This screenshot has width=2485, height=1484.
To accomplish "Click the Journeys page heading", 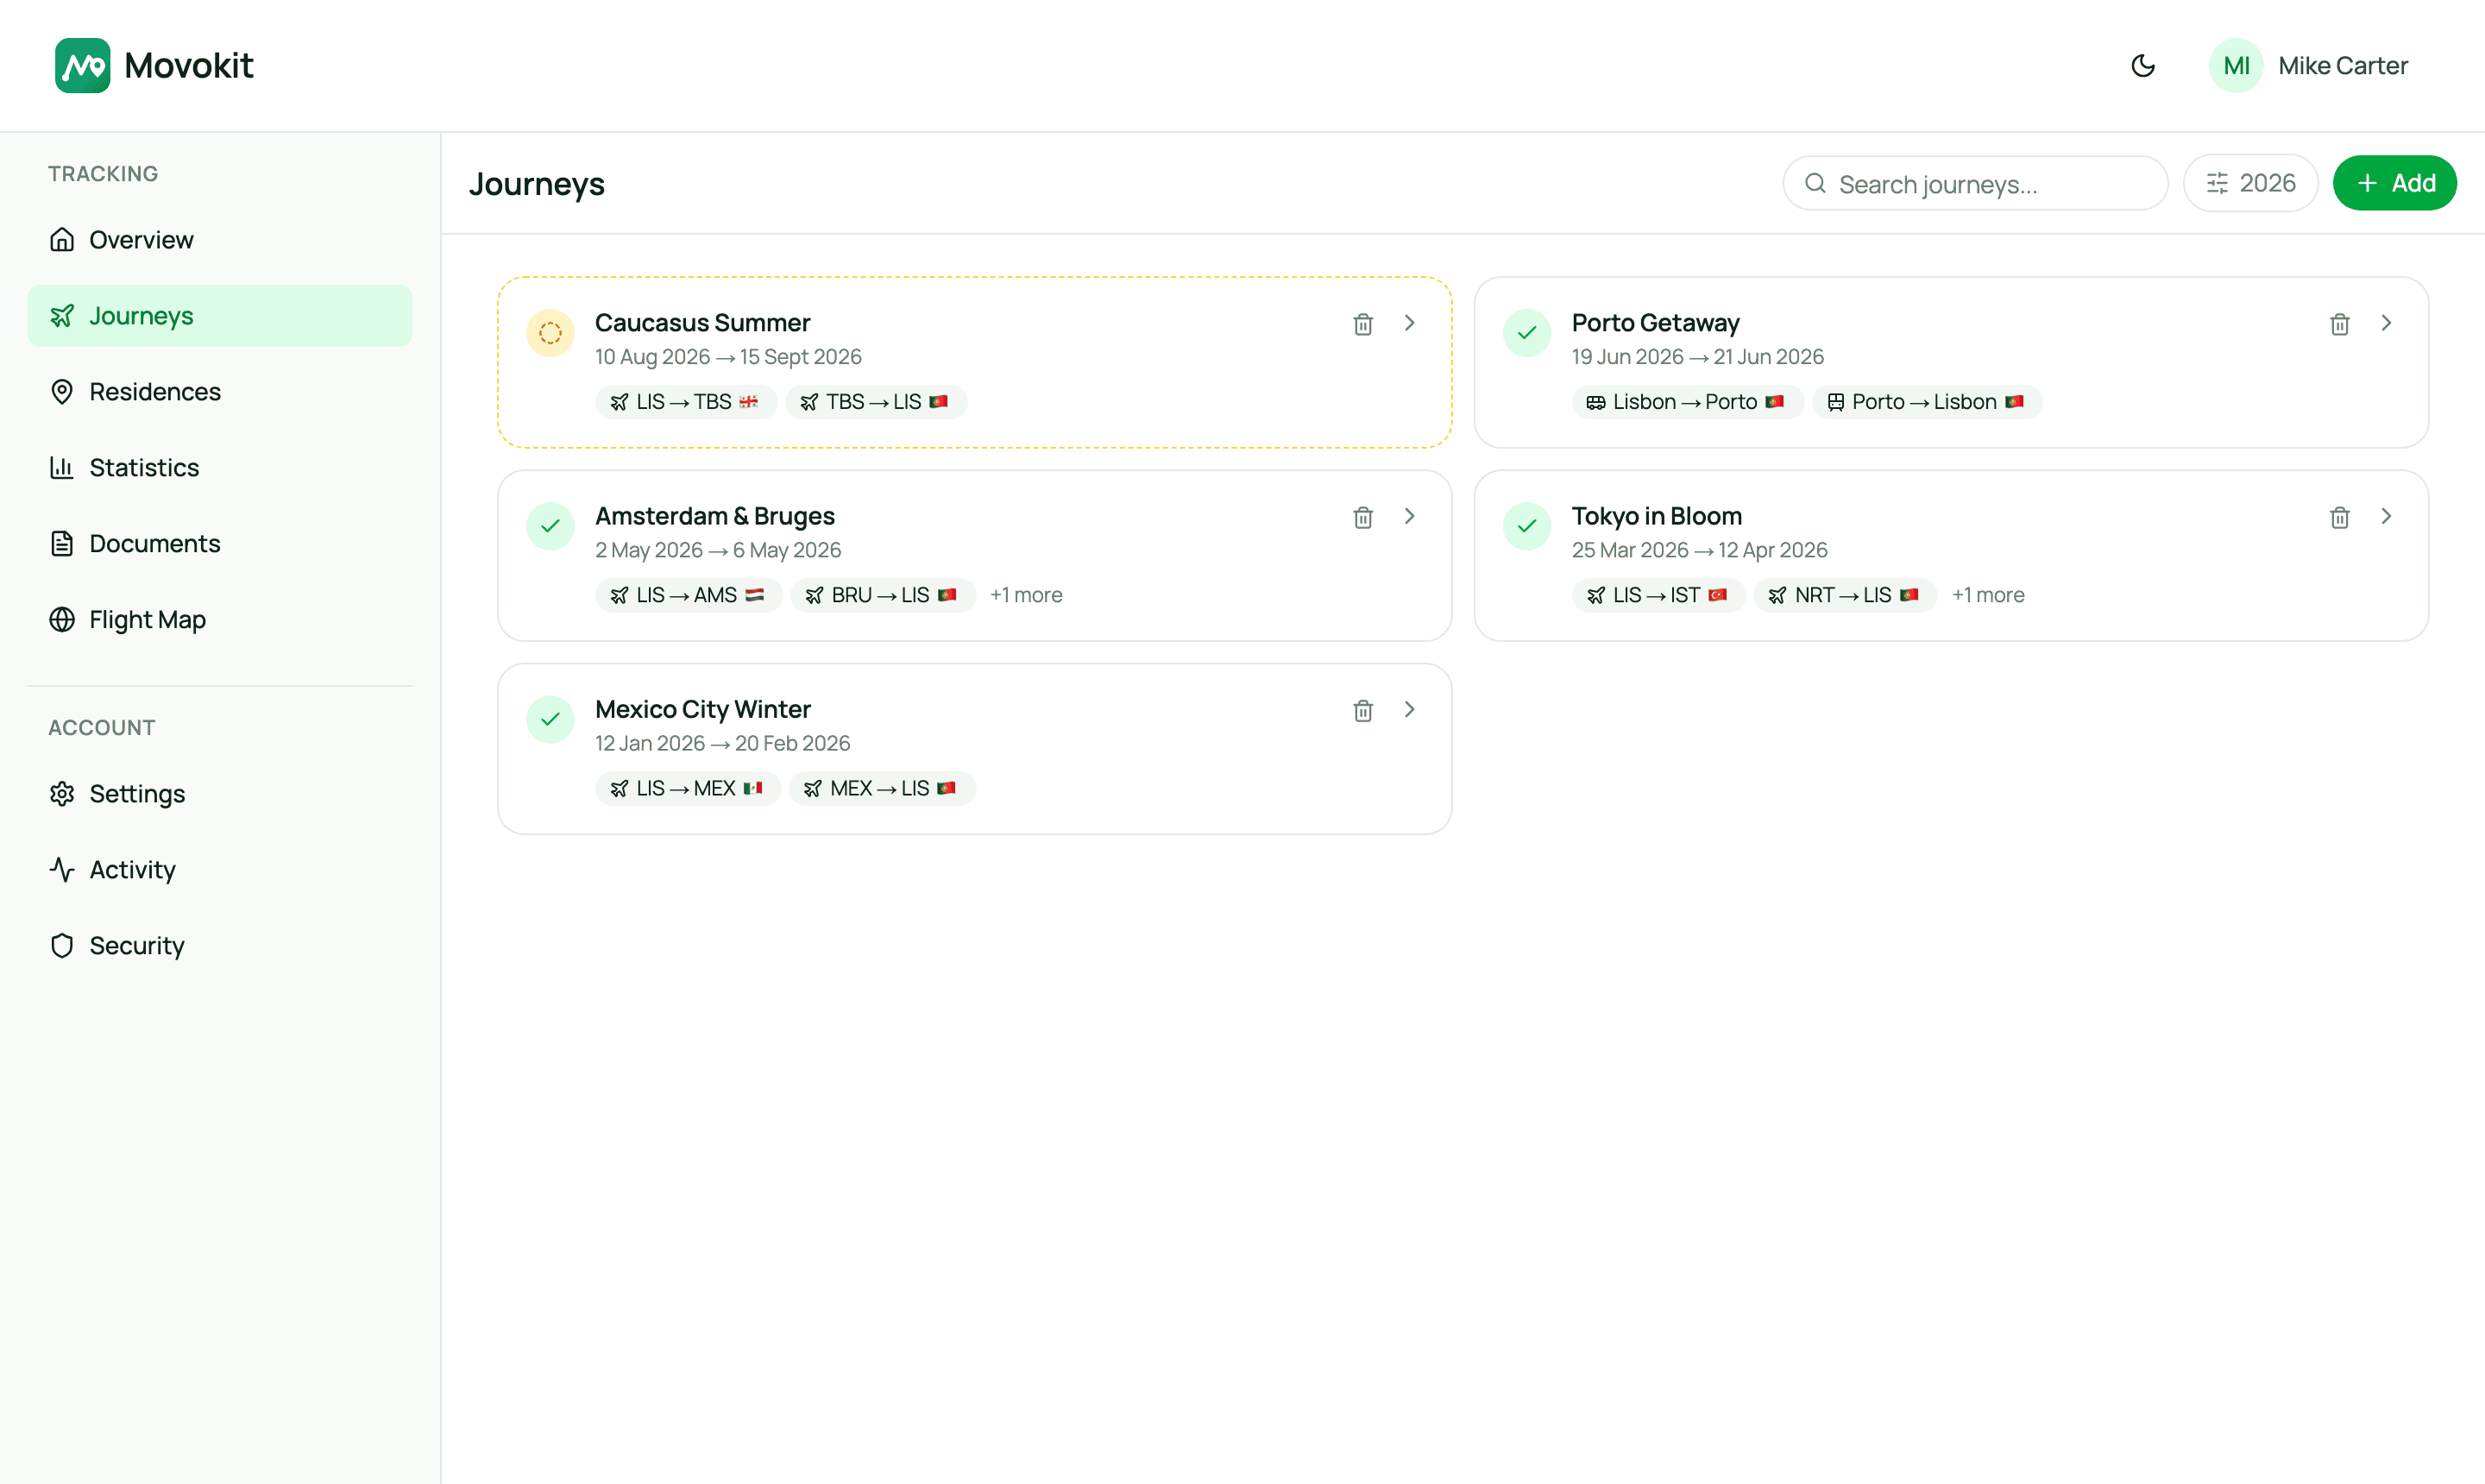I will tap(536, 184).
